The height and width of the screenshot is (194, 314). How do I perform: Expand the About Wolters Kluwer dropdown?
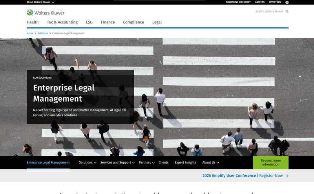[x=41, y=2]
